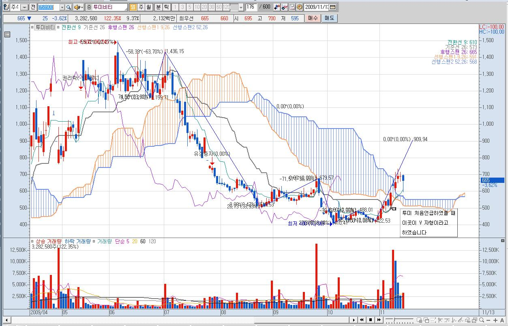Expand the minute interval dropdown arrow
Viewport: 508px width, 326px height.
coord(242,7)
